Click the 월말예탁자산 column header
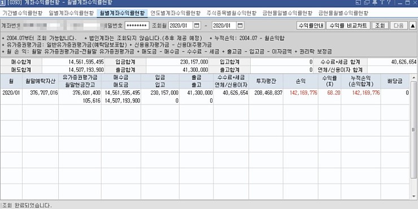The image size is (418, 209). [40, 81]
